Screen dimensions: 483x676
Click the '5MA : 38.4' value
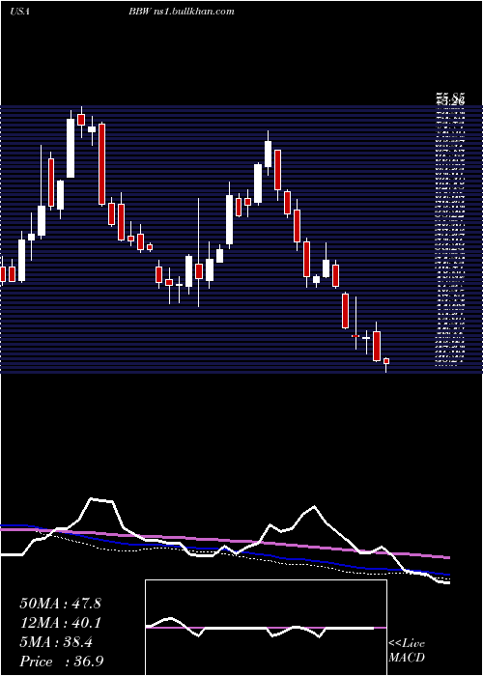56,642
